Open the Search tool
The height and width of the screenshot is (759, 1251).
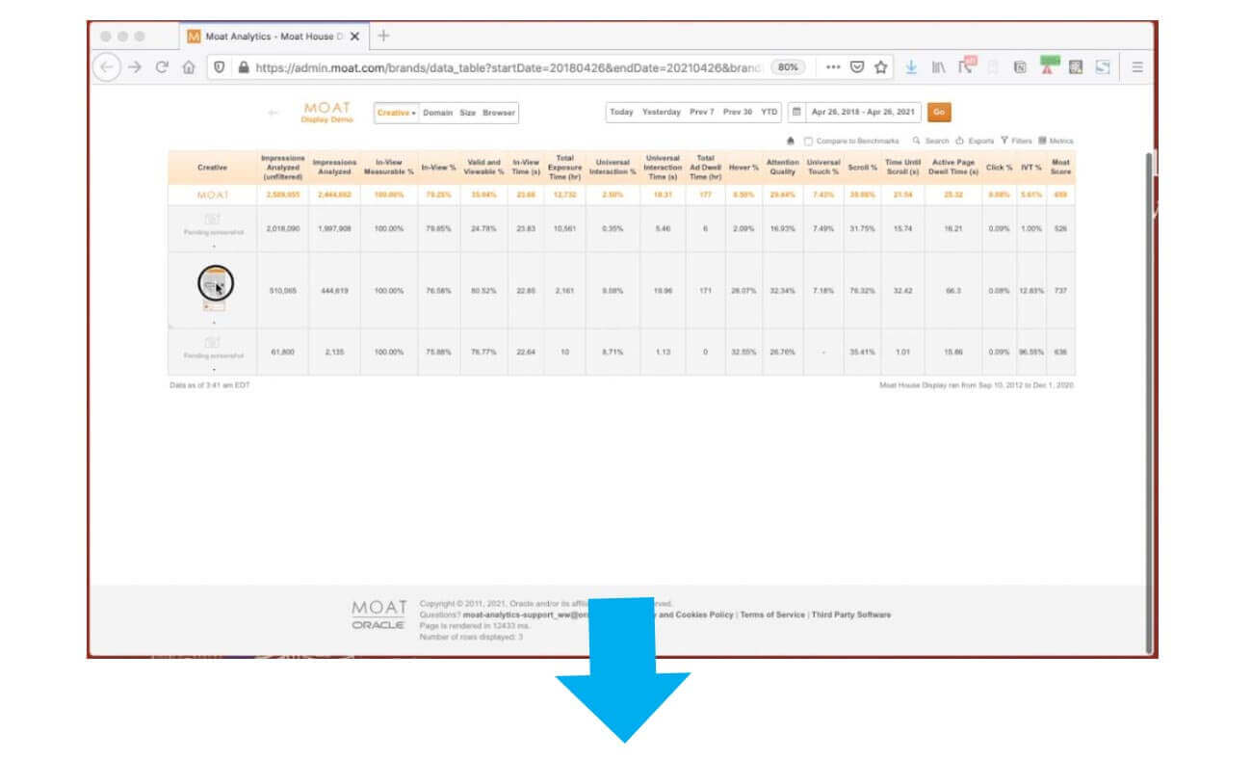coord(931,141)
